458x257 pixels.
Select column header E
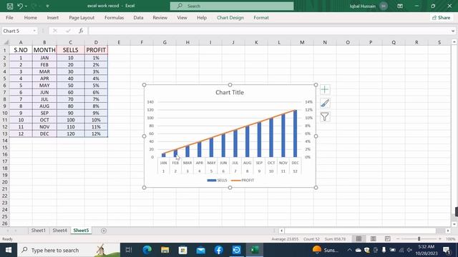pos(119,43)
